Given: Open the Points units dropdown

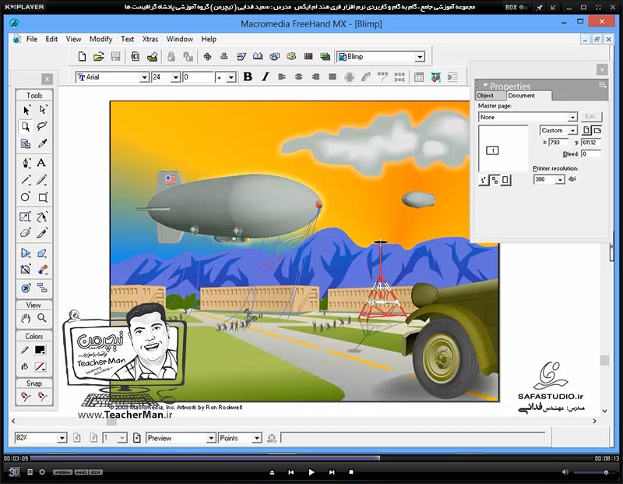Looking at the screenshot, I should click(257, 438).
